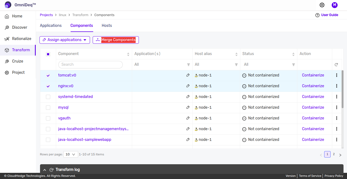347x179 pixels.
Task: Click the OmniDeq logo
Action: tap(20, 5)
